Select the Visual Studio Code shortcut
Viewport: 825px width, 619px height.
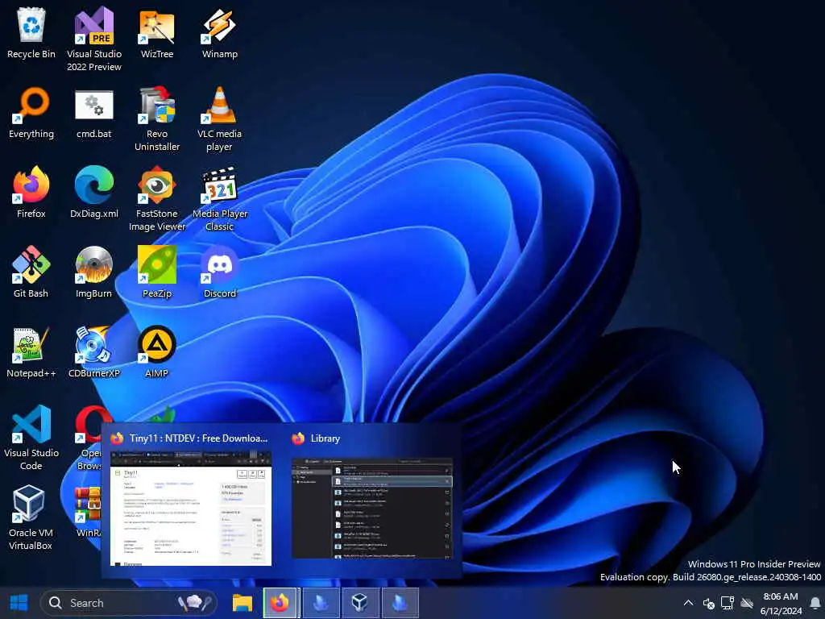31,438
